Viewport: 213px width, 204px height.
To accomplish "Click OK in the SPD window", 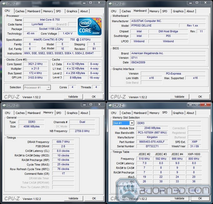I will coord(200,198).
